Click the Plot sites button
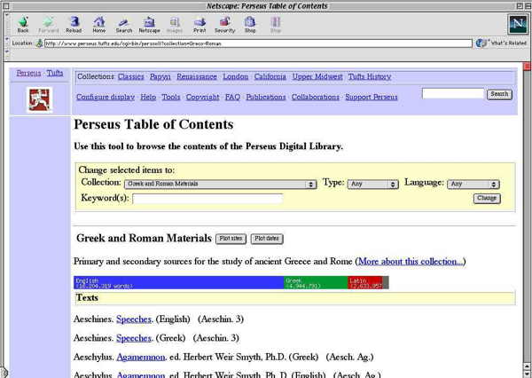This screenshot has width=532, height=378. pyautogui.click(x=231, y=239)
